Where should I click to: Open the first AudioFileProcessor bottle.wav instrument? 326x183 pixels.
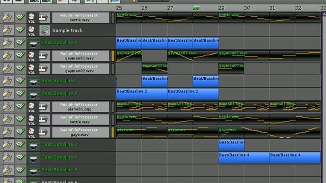(x=80, y=18)
